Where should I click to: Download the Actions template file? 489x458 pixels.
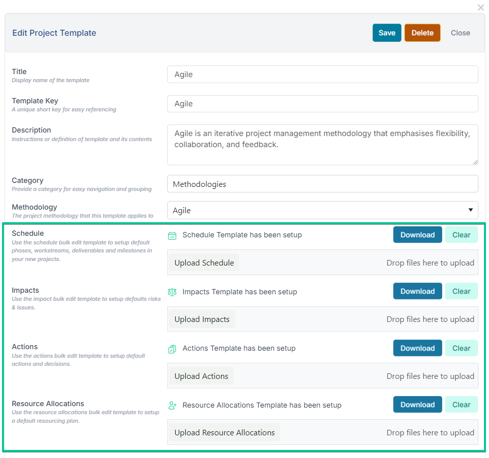[x=417, y=348]
